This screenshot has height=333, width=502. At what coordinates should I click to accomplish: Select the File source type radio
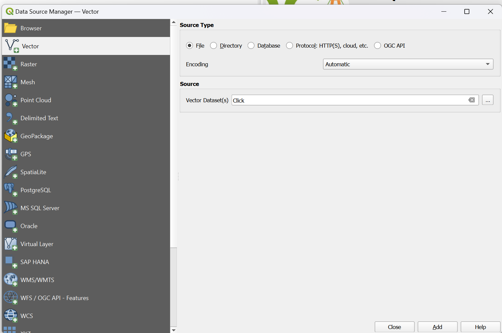click(x=189, y=46)
